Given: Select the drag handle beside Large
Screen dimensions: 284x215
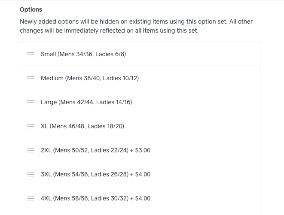Looking at the screenshot, I should (31, 103).
